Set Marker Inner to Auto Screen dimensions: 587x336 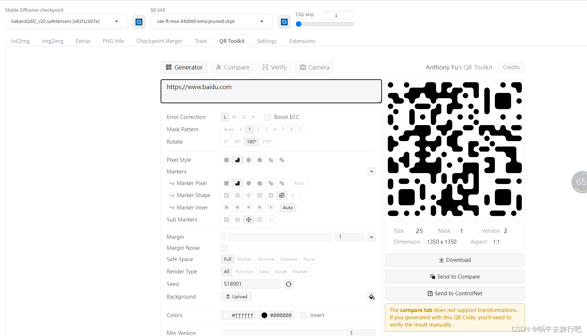click(x=288, y=208)
